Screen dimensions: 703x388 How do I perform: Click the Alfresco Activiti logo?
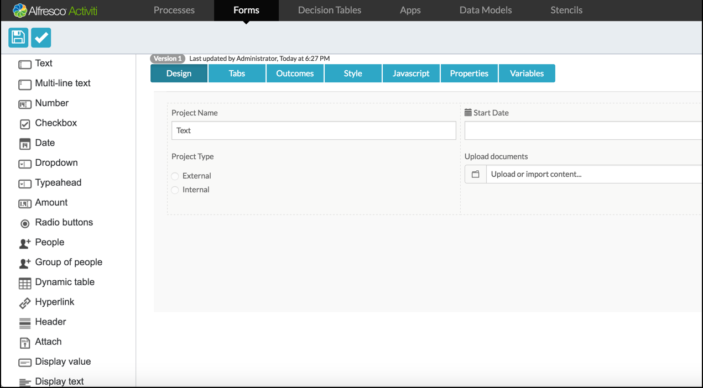55,11
